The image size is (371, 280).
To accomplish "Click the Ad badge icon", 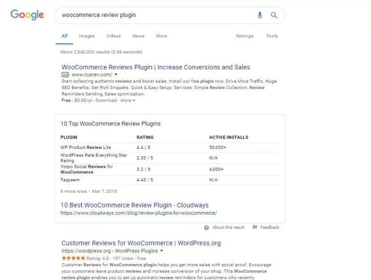I will pyautogui.click(x=65, y=74).
